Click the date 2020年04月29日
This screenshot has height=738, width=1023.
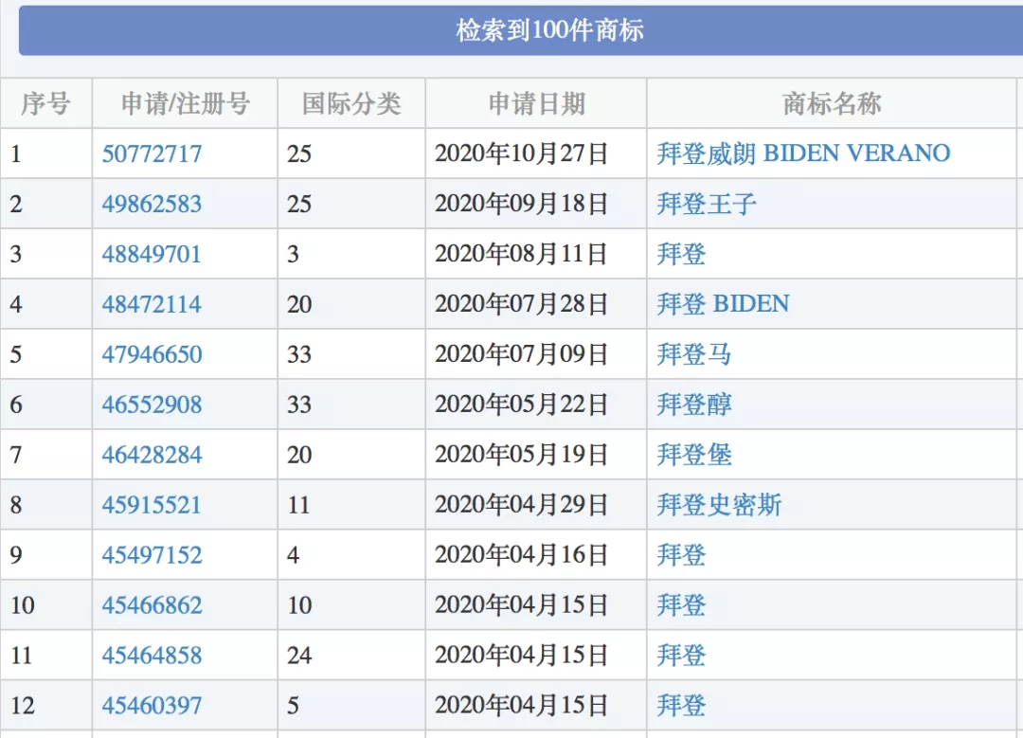(521, 505)
